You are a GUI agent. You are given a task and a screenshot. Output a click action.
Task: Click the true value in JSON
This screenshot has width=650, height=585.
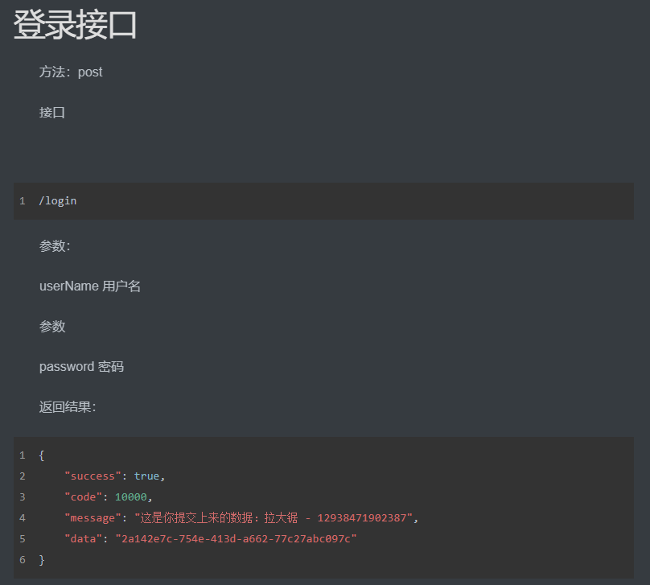(146, 476)
